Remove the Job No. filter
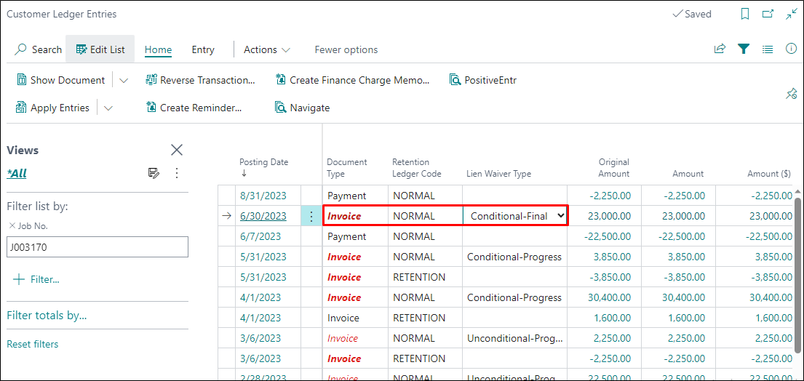This screenshot has width=804, height=381. pos(12,226)
